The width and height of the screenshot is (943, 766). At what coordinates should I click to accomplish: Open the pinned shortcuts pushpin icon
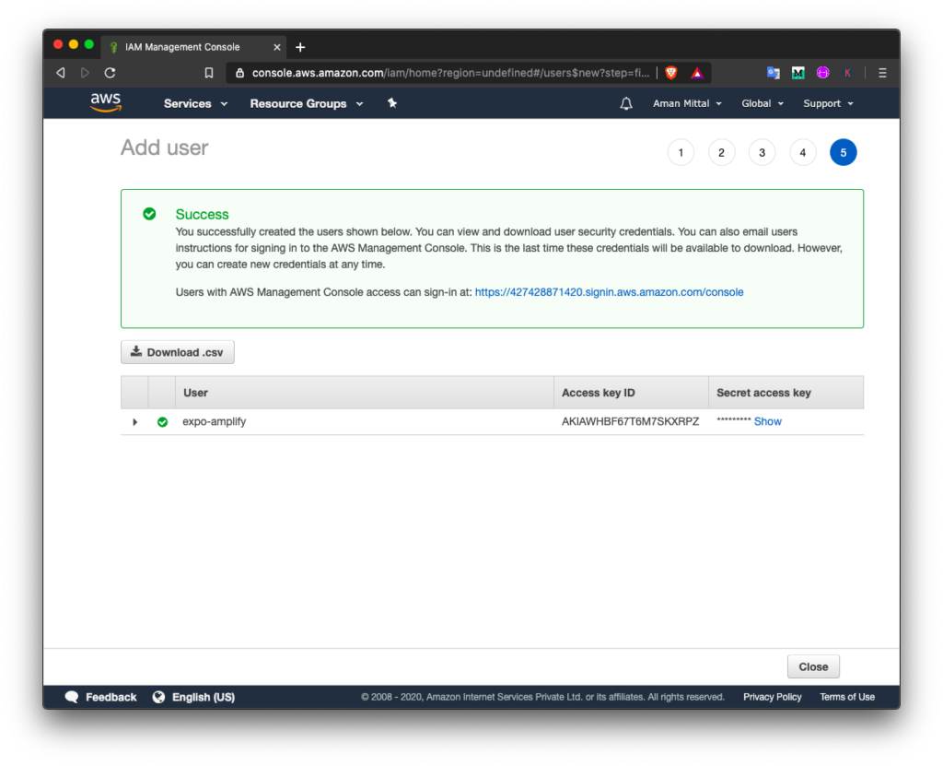coord(391,103)
